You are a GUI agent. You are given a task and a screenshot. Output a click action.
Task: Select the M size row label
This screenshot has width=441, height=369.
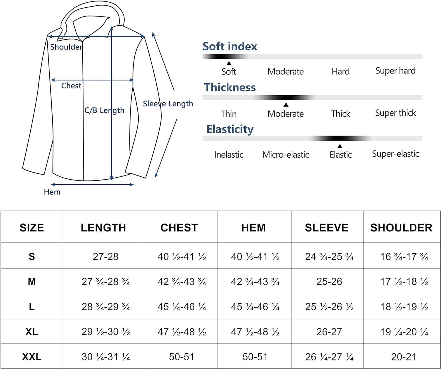[32, 282]
